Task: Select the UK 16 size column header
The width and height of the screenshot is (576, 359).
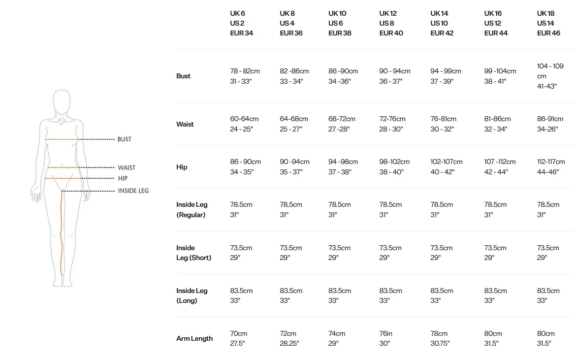Action: pos(496,23)
